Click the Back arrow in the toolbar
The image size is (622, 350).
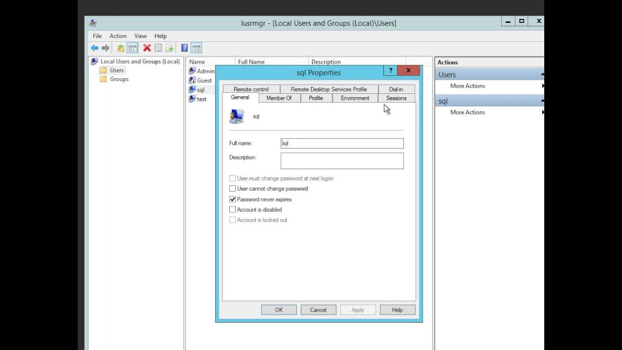tap(94, 48)
